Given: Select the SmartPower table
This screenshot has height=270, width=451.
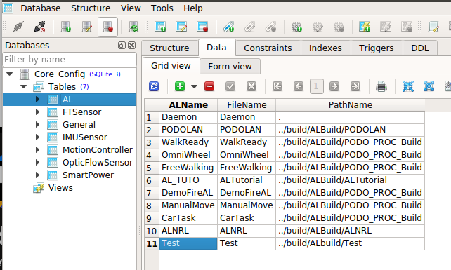Looking at the screenshot, I should pyautogui.click(x=88, y=175).
